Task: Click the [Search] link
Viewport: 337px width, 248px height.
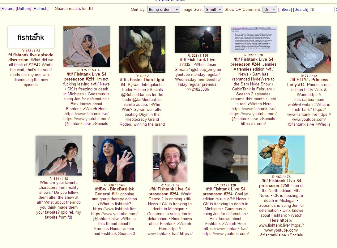Action: click(x=301, y=10)
